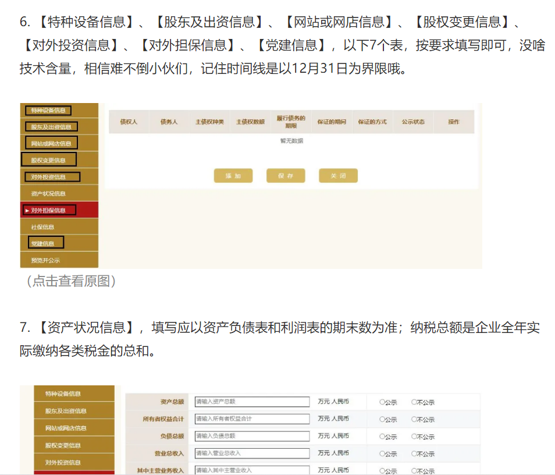This screenshot has width=555, height=475.
Task: Focus the 其中主营业务收入 input field
Action: click(x=252, y=470)
